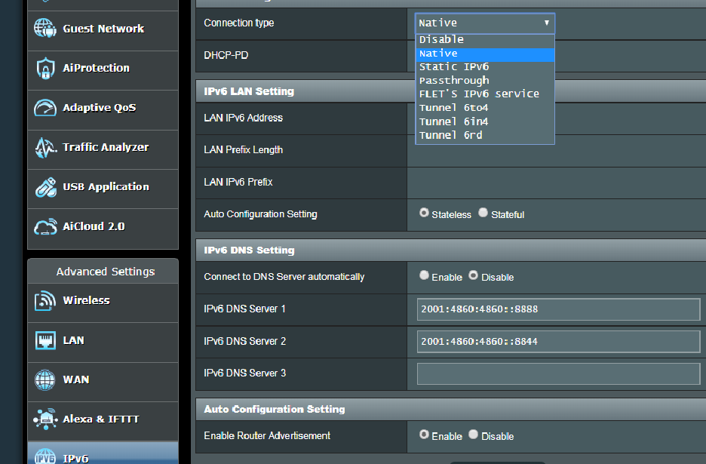This screenshot has height=464, width=706.
Task: Click the Traffic Analyzer waveform icon
Action: point(45,148)
